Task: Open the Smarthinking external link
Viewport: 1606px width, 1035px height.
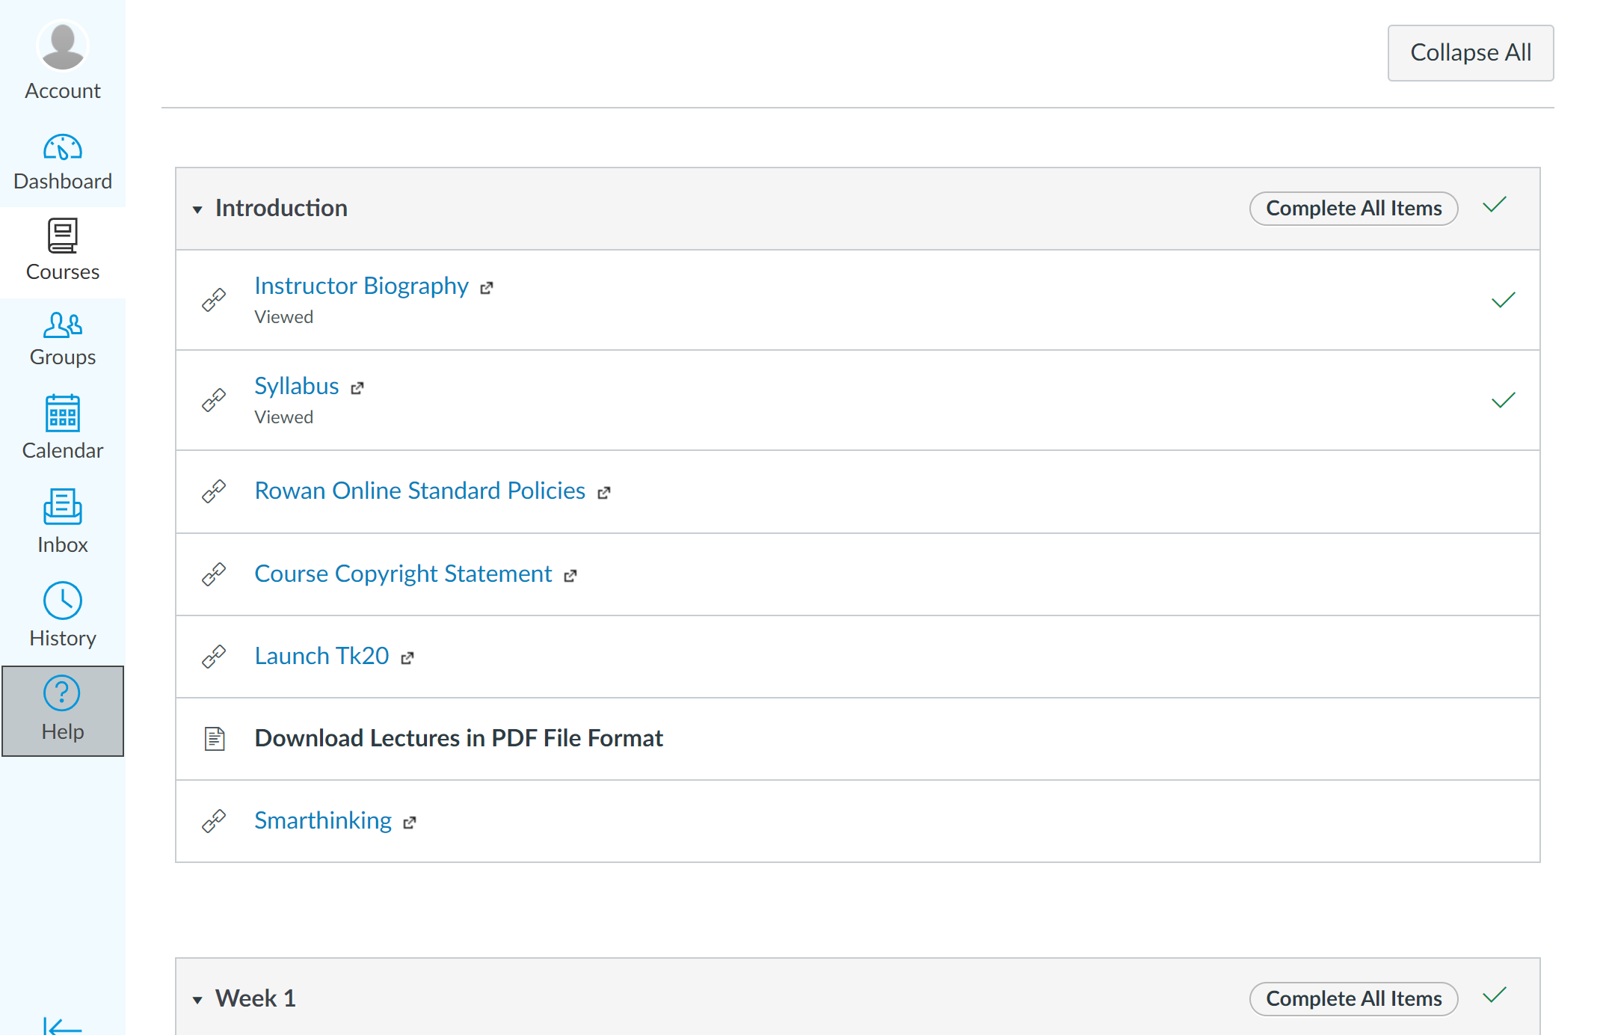Action: click(323, 820)
